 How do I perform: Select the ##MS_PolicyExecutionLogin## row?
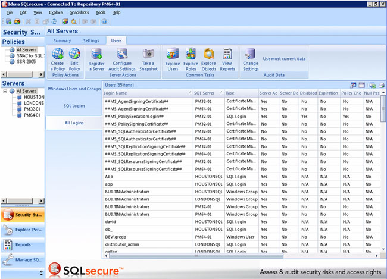click(x=241, y=117)
